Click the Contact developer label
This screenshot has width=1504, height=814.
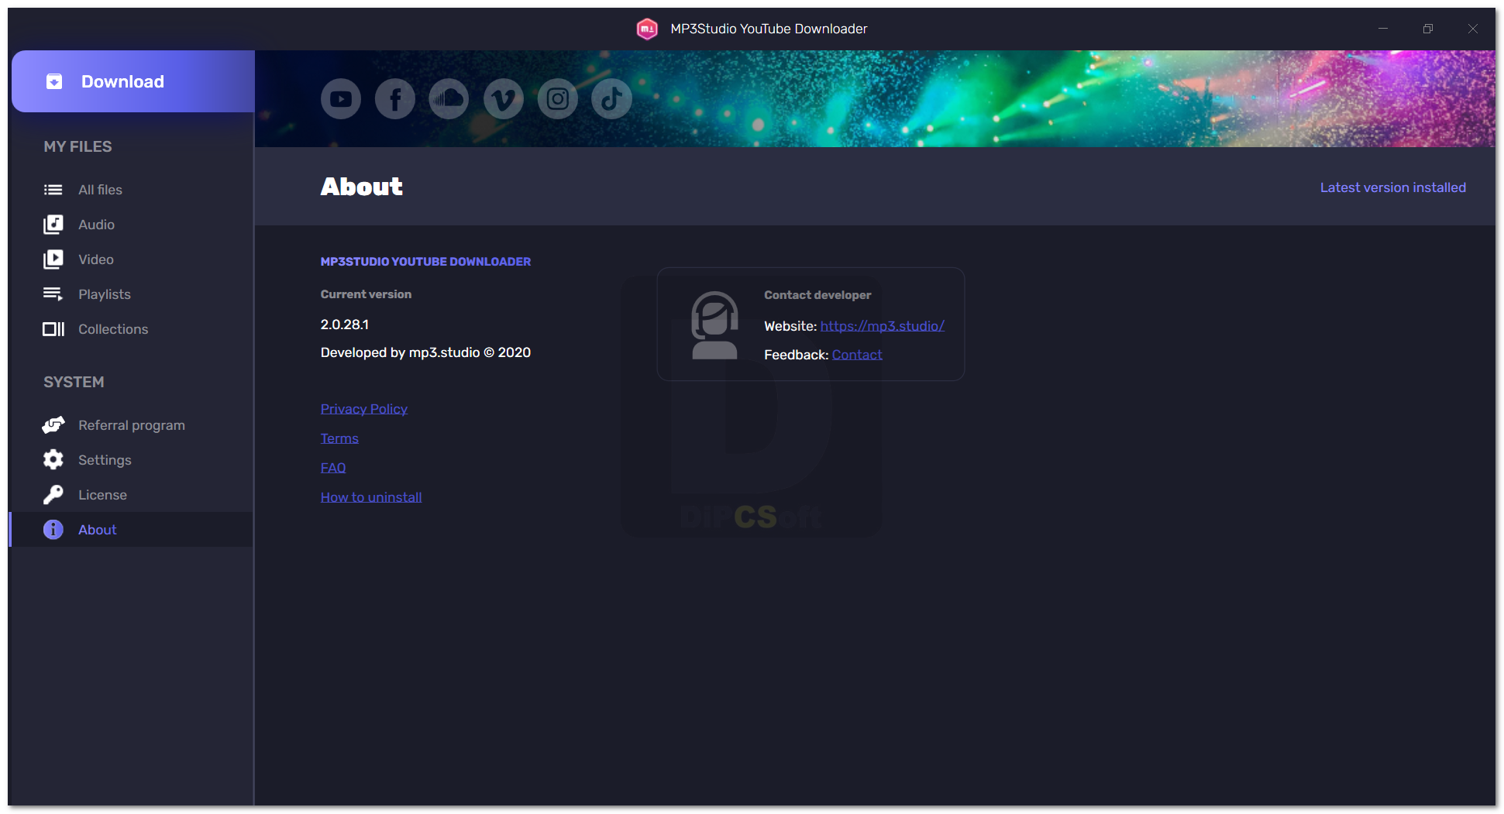click(817, 295)
